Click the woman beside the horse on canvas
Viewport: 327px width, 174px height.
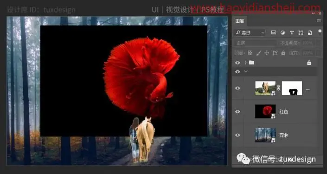point(134,139)
